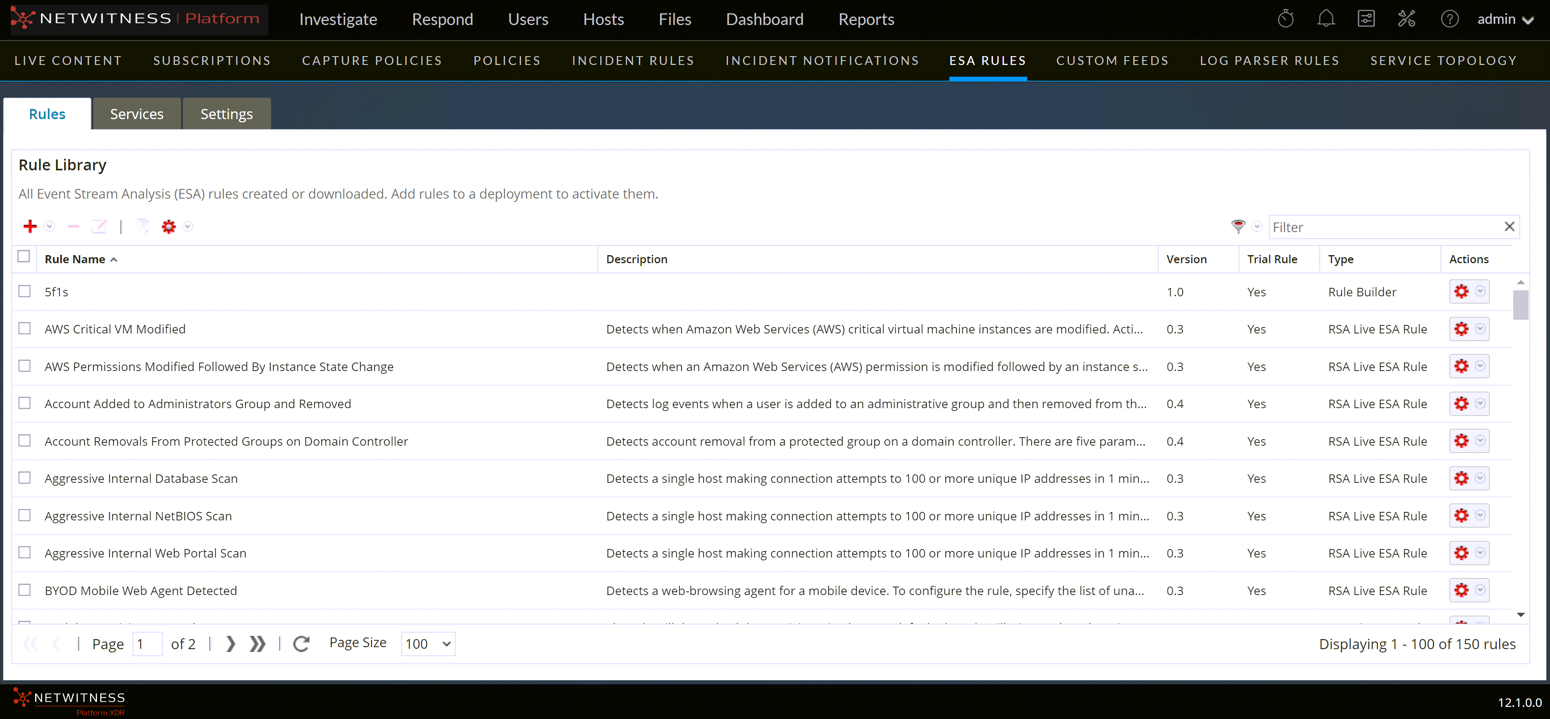
Task: Click the admin wrench tools icon
Action: click(1406, 19)
